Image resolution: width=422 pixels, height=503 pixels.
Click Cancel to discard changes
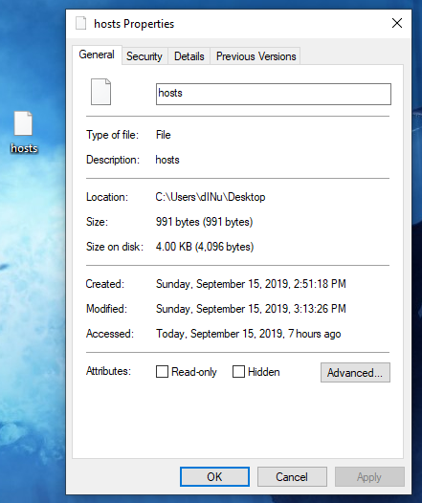tap(292, 476)
